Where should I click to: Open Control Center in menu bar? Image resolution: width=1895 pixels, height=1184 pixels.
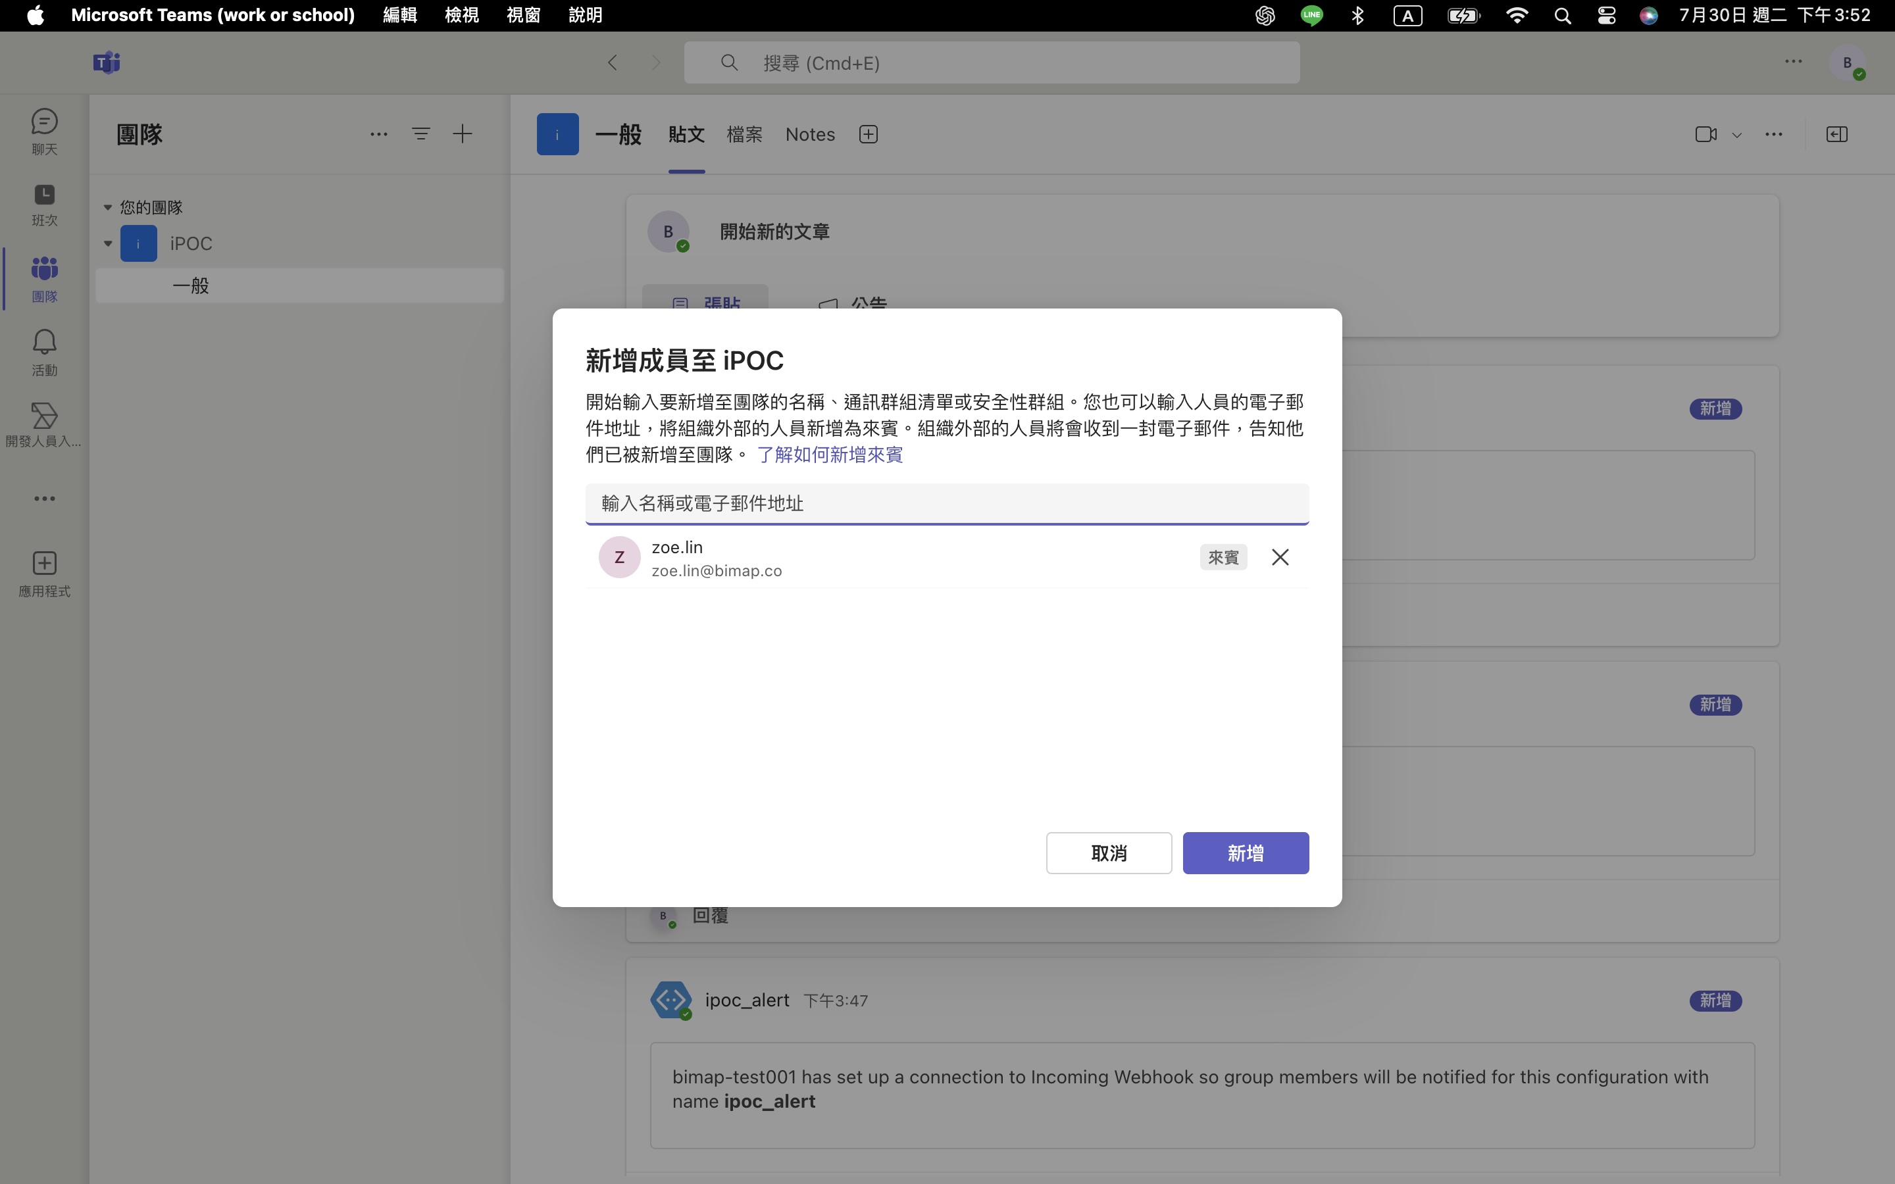[1606, 16]
